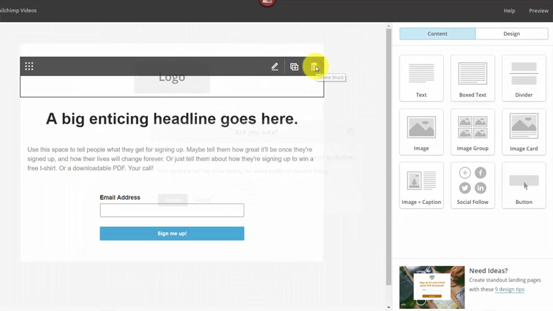Click the pencil edit block icon
553x311 pixels.
pyautogui.click(x=274, y=66)
